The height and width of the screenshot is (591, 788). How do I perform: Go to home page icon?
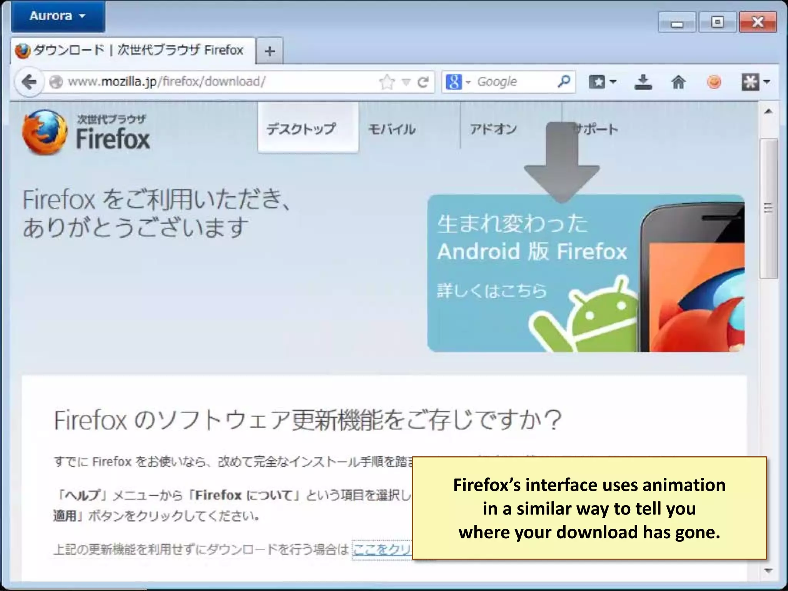pos(678,82)
